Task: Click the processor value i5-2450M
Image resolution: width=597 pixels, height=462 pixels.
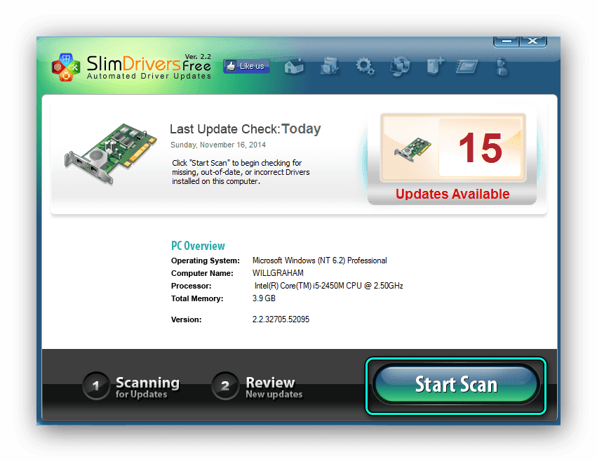Action: coord(328,286)
